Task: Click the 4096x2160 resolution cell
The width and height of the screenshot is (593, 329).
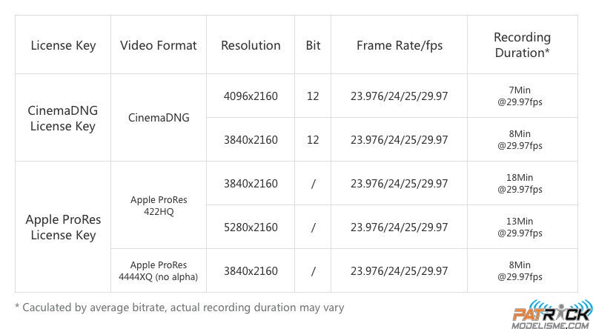Action: [251, 96]
